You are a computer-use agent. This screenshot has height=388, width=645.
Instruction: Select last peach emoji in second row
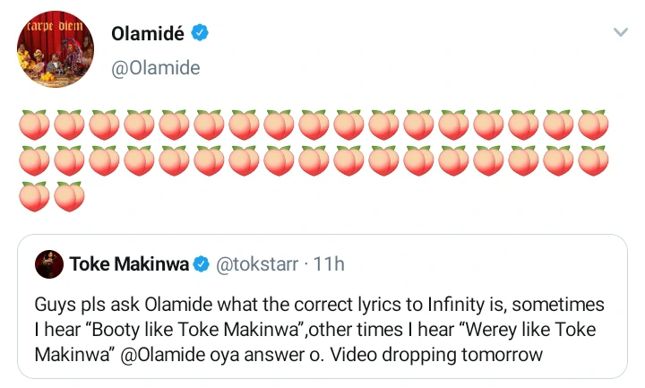(x=593, y=160)
